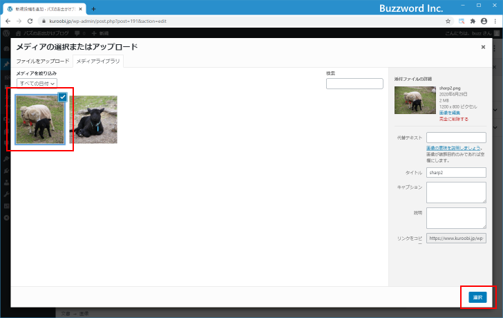503x318 pixels.
Task: Select the black lamb thumbnail
Action: pos(93,120)
